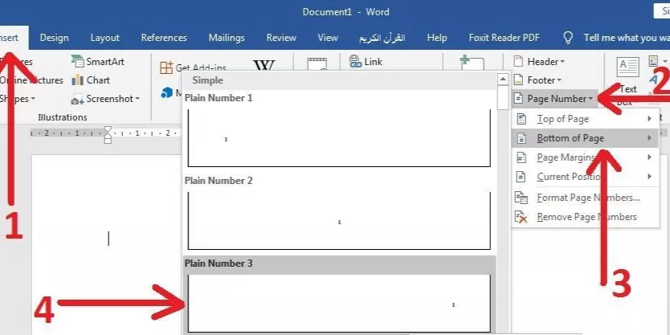Choose Remove Page Numbers
670x335 pixels.
585,217
